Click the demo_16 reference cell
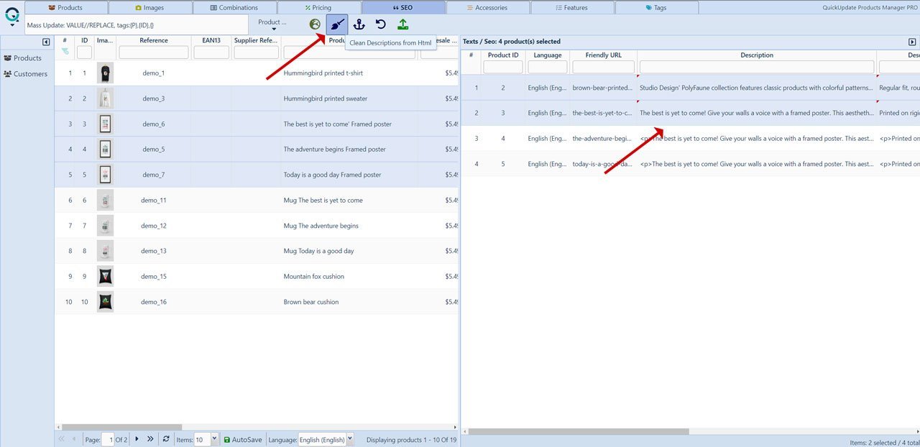The image size is (920, 447). pyautogui.click(x=154, y=302)
